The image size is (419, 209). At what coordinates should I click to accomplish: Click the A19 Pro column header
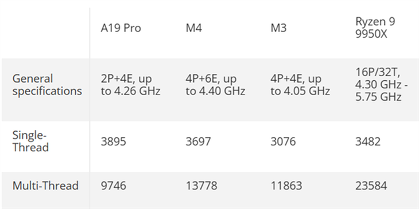click(x=121, y=28)
